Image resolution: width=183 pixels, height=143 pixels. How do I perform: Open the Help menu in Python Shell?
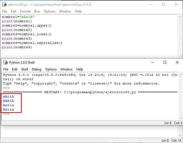(x=80, y=69)
